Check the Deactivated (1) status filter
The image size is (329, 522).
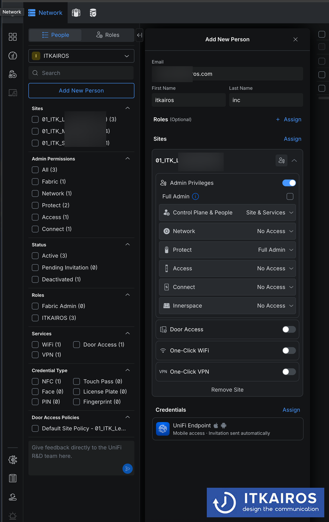pyautogui.click(x=35, y=279)
